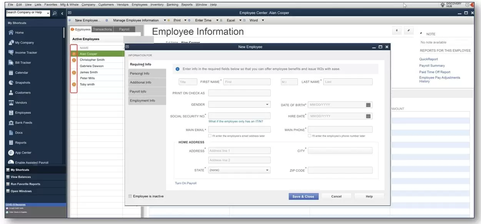Click the edit pencil next to NOTE
Viewport: 481px width, 224px height.
pyautogui.click(x=408, y=30)
